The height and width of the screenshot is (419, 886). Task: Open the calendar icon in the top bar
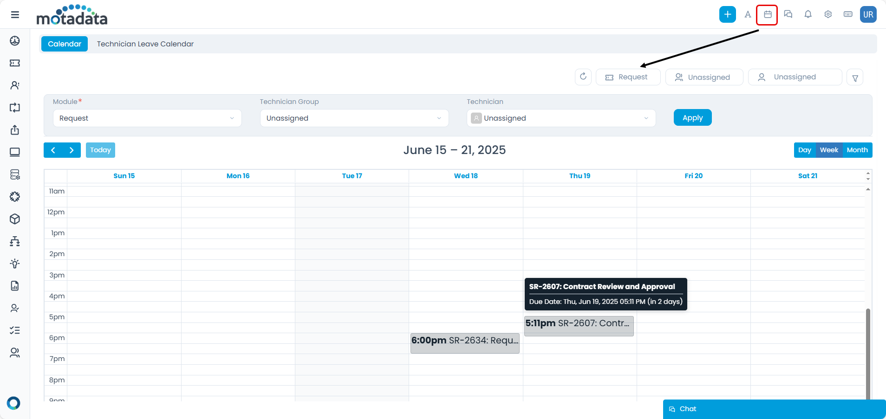point(767,14)
